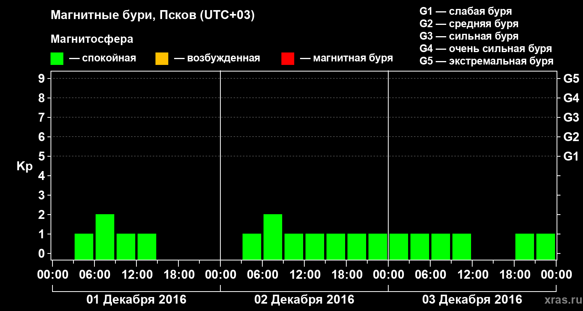Click the 01 Декабря 2016 date label
The width and height of the screenshot is (583, 311).
click(x=136, y=300)
